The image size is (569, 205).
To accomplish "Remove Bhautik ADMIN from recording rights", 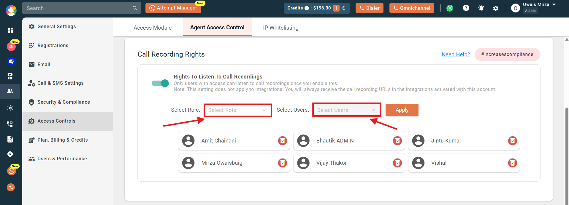I will click(397, 141).
